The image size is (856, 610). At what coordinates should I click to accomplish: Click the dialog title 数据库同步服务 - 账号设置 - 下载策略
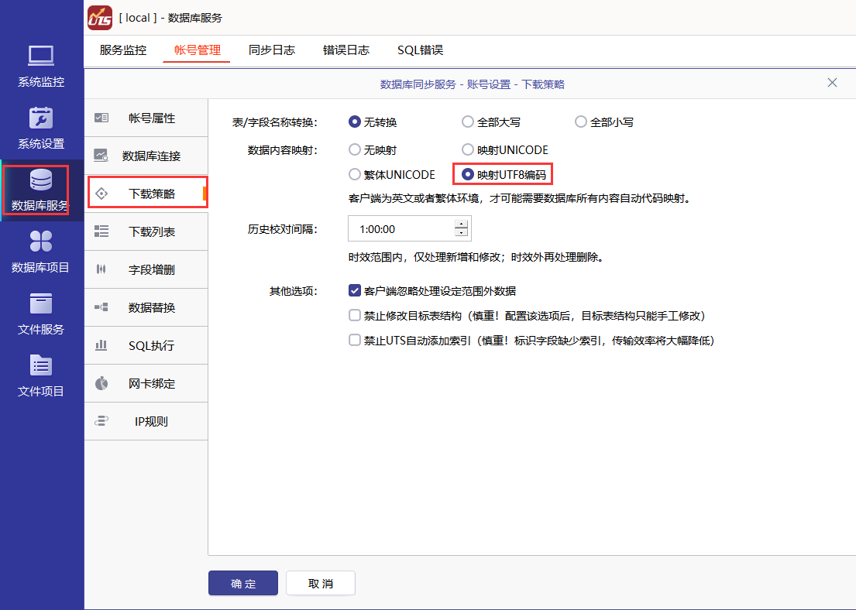[x=473, y=84]
